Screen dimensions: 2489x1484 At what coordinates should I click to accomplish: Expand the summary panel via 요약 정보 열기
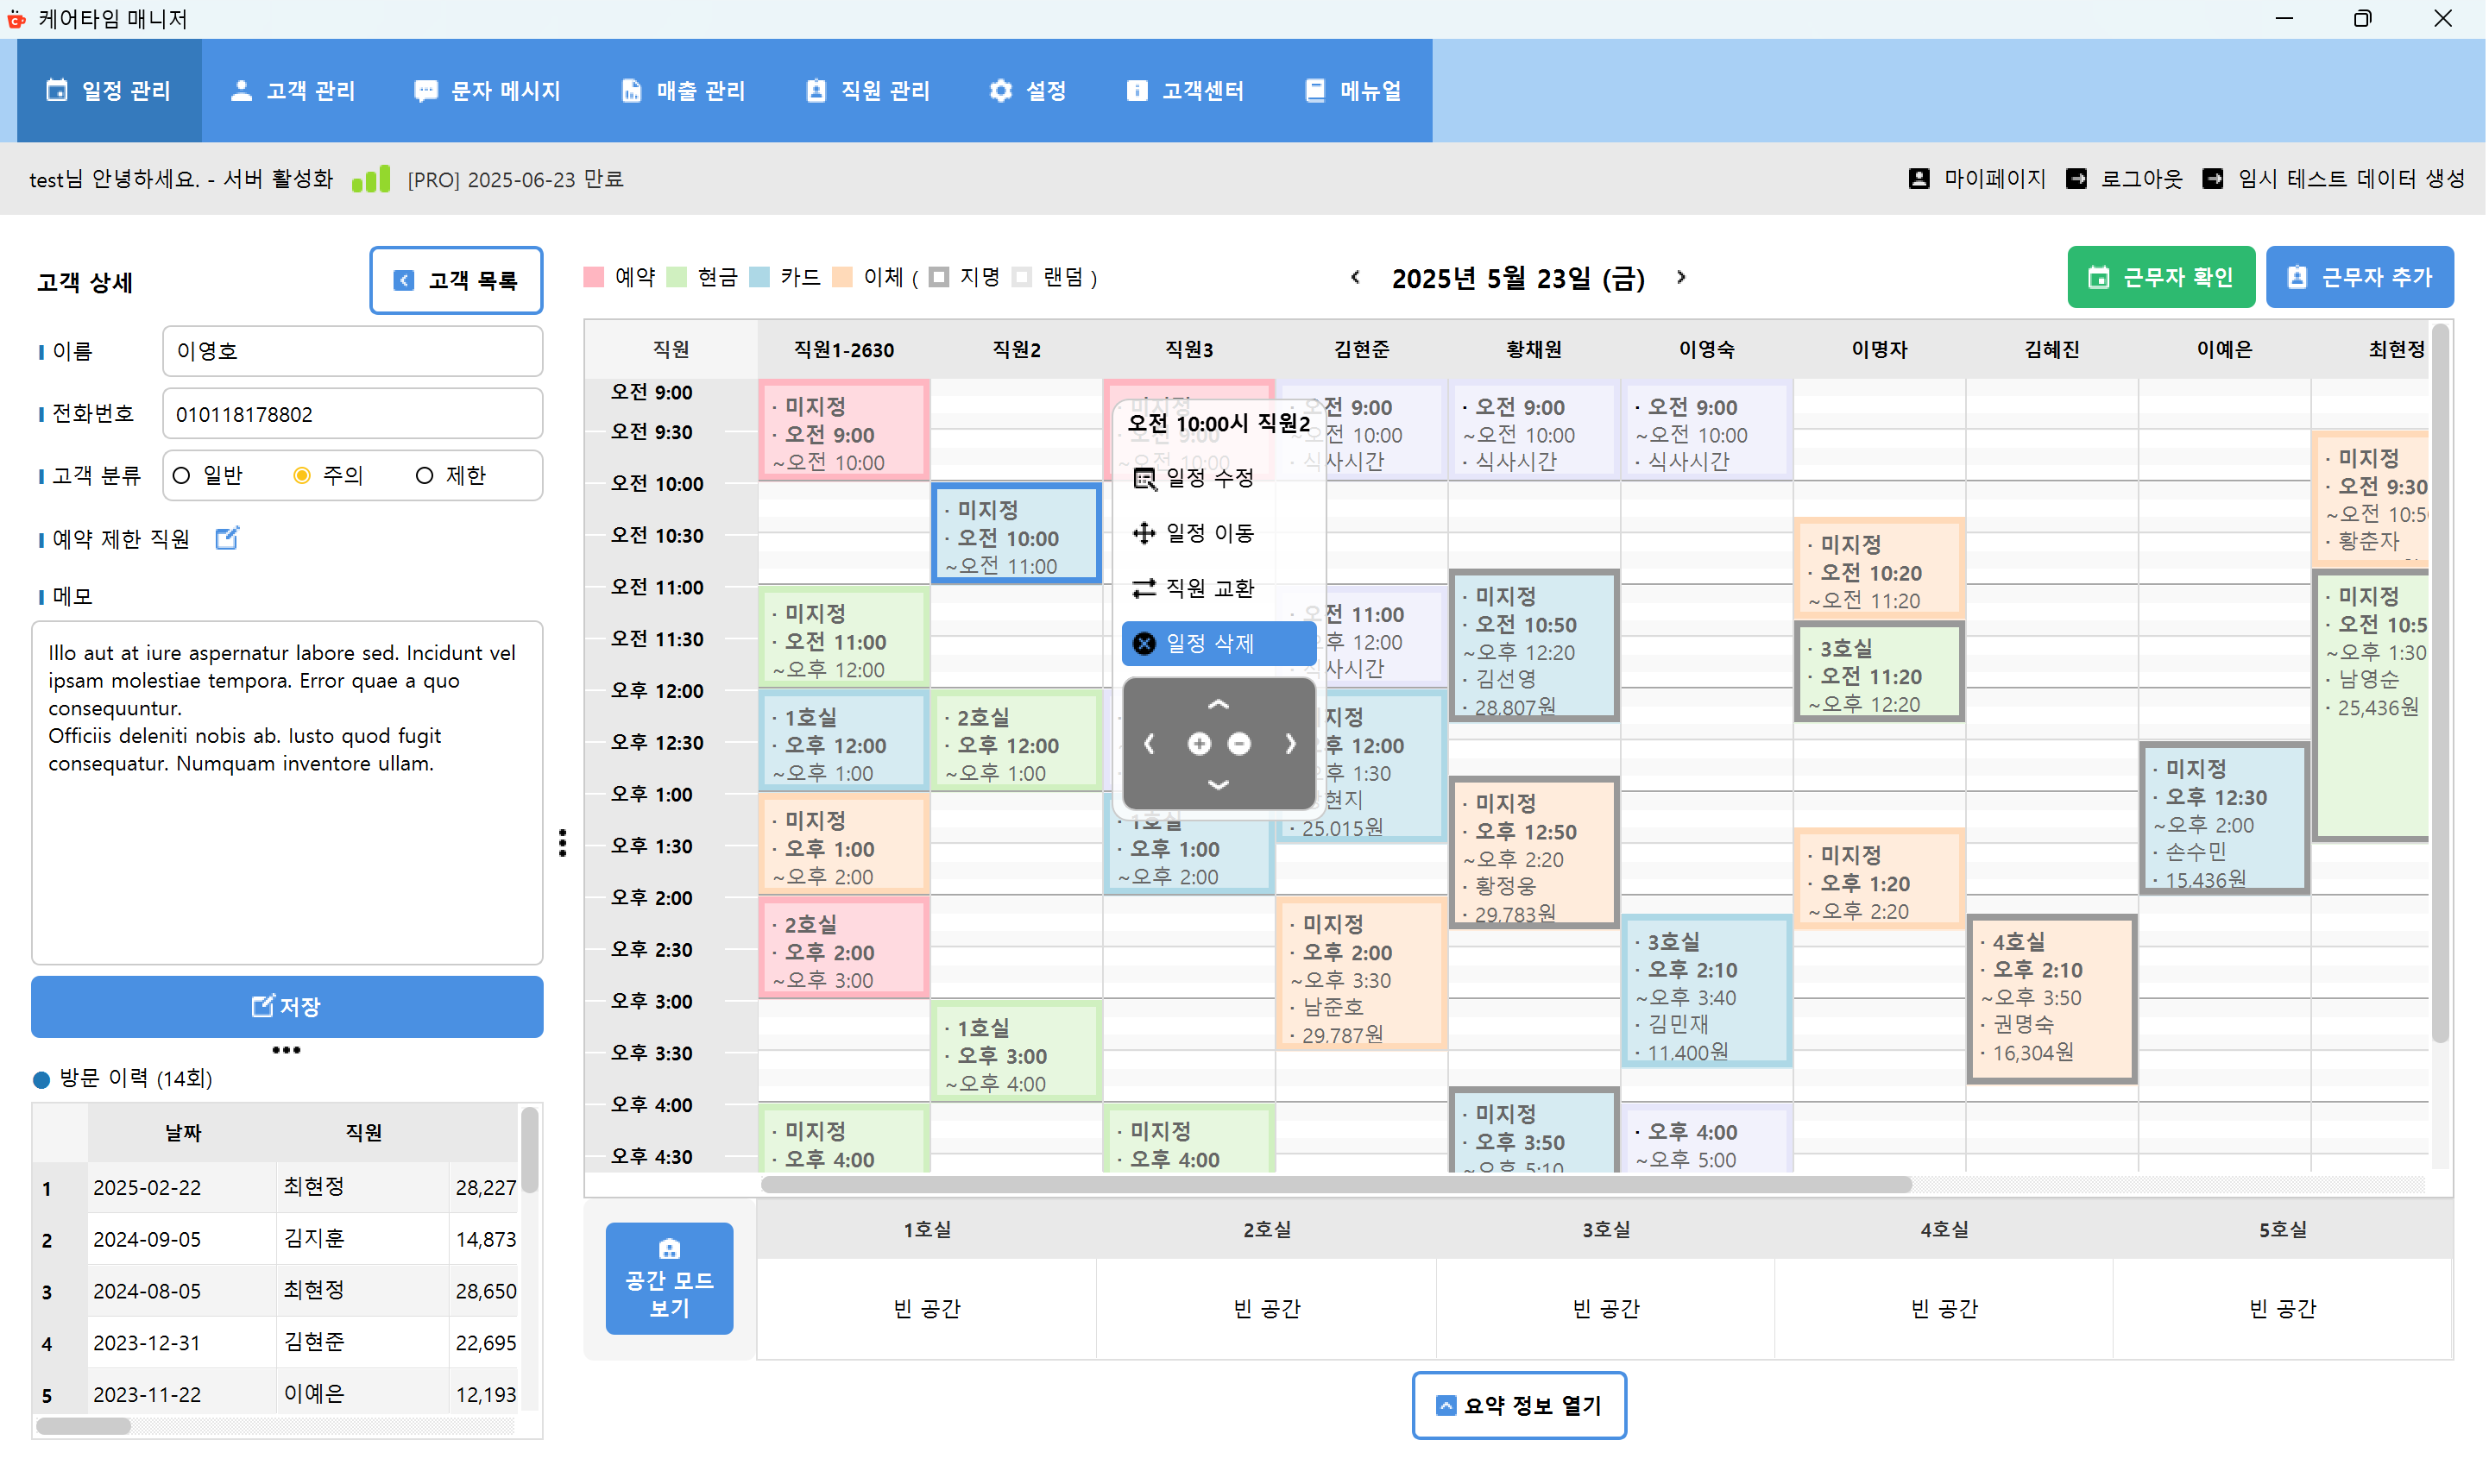pos(1519,1405)
